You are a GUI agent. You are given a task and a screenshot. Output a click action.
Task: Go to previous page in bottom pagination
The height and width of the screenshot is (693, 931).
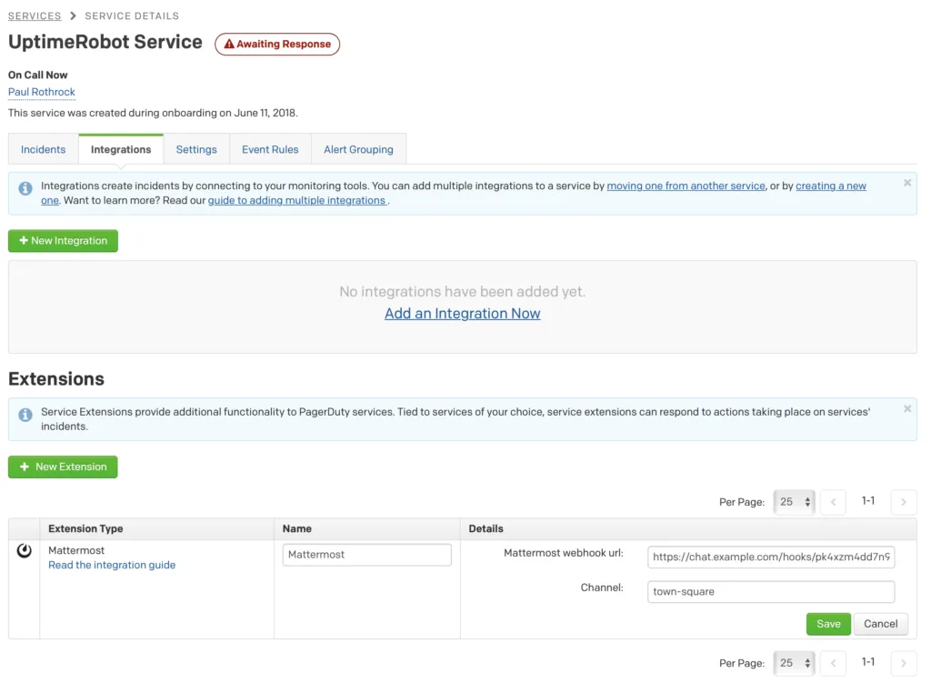pyautogui.click(x=833, y=663)
